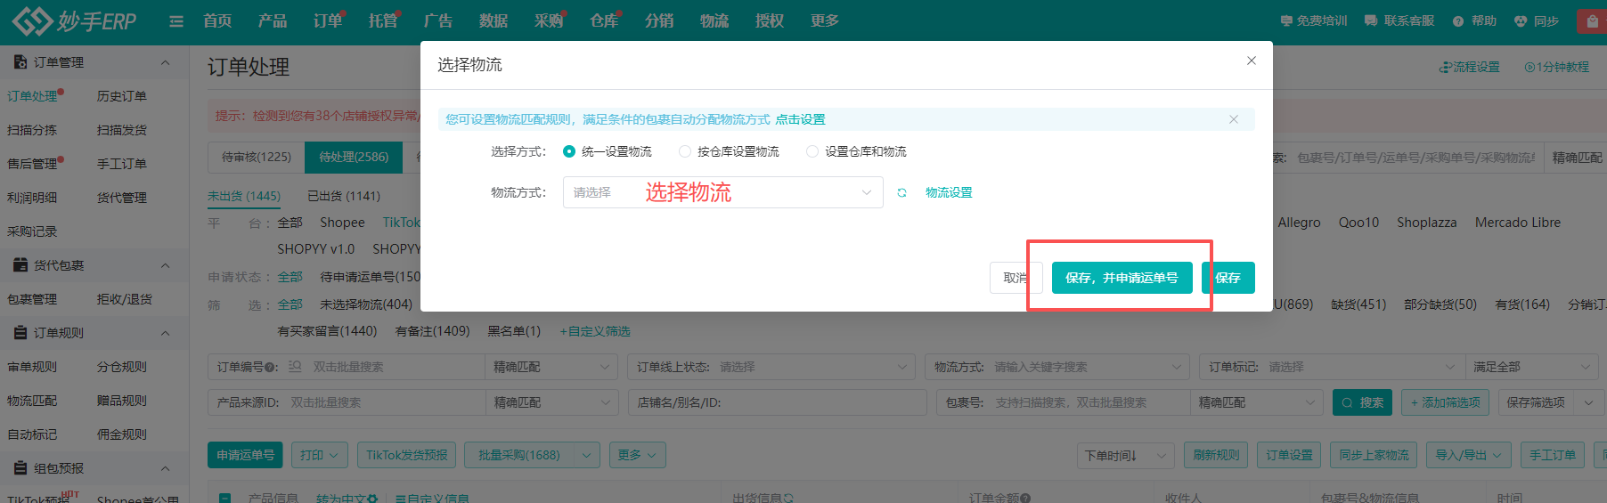Click the 点击设置 link in the tip
Screen dimensions: 1607x503
point(800,119)
